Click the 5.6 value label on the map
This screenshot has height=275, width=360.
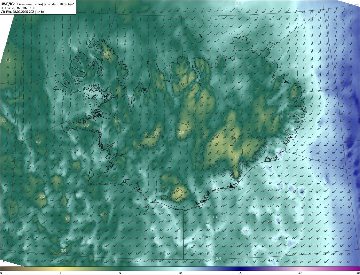click(x=215, y=218)
